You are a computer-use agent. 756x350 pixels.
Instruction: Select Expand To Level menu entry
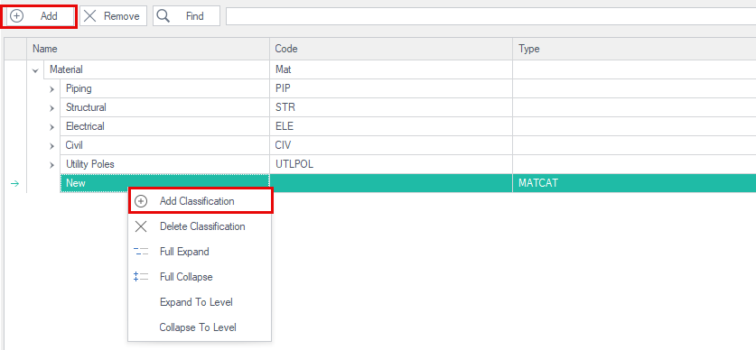201,302
